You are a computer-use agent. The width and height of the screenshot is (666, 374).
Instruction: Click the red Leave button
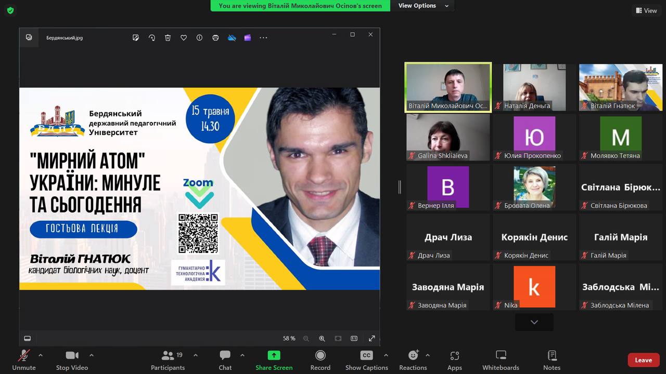pos(643,360)
